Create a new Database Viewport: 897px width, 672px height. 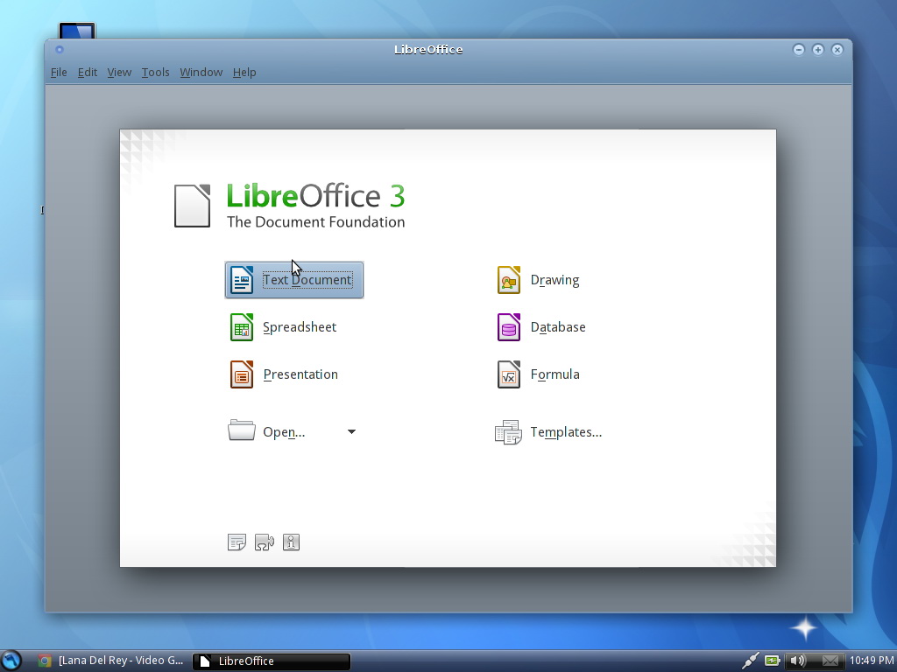[x=558, y=327]
